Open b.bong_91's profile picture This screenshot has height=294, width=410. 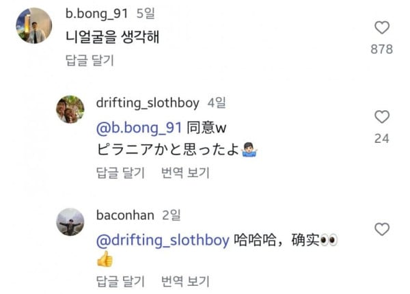pos(31,25)
